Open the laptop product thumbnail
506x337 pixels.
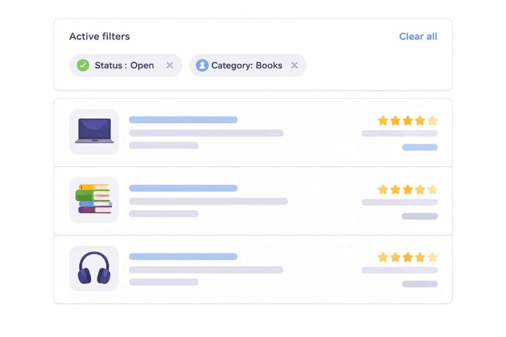point(94,132)
